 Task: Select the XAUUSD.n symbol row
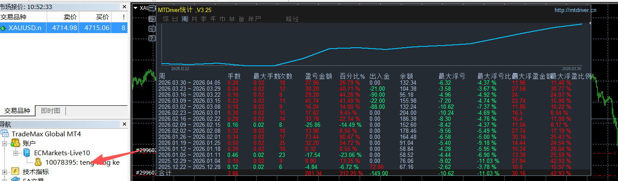(64, 28)
